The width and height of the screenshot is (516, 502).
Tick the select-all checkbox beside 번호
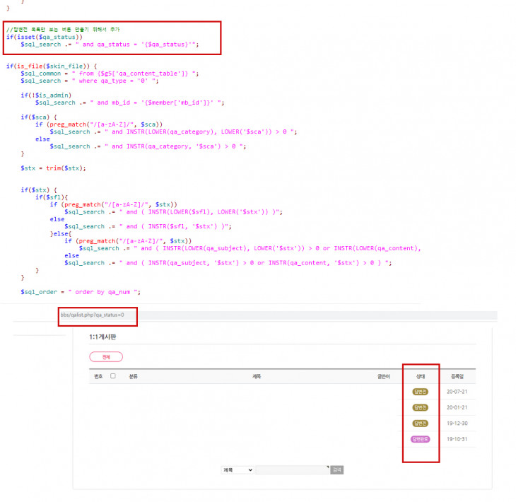[x=113, y=376]
